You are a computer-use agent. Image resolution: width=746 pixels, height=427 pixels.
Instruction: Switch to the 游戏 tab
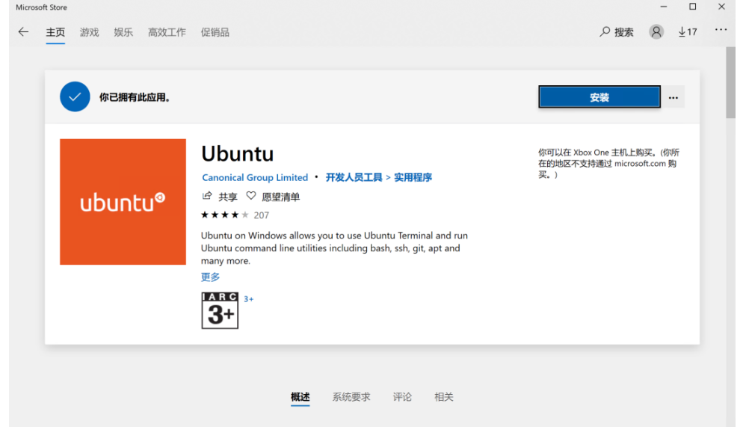(90, 32)
